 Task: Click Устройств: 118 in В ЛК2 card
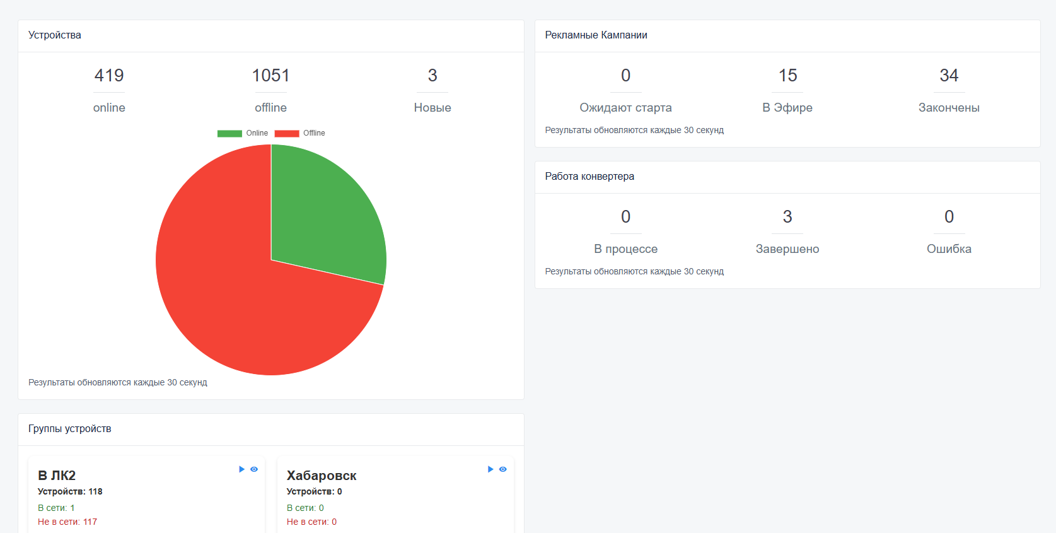(x=70, y=492)
